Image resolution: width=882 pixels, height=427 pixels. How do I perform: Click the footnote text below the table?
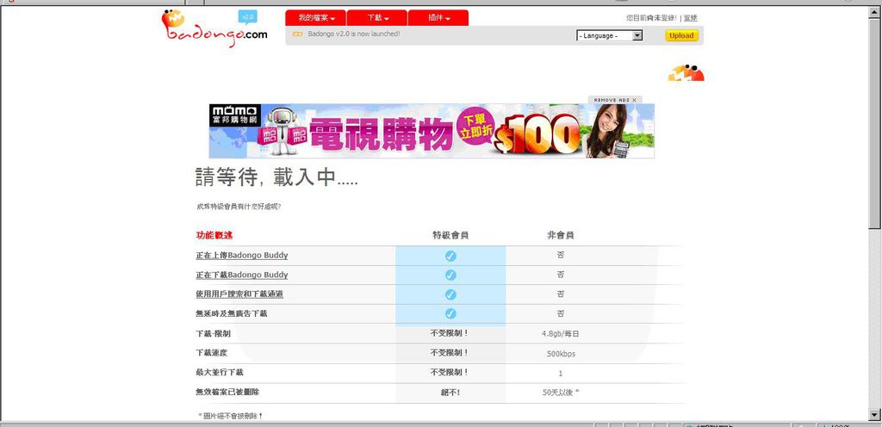tap(231, 417)
